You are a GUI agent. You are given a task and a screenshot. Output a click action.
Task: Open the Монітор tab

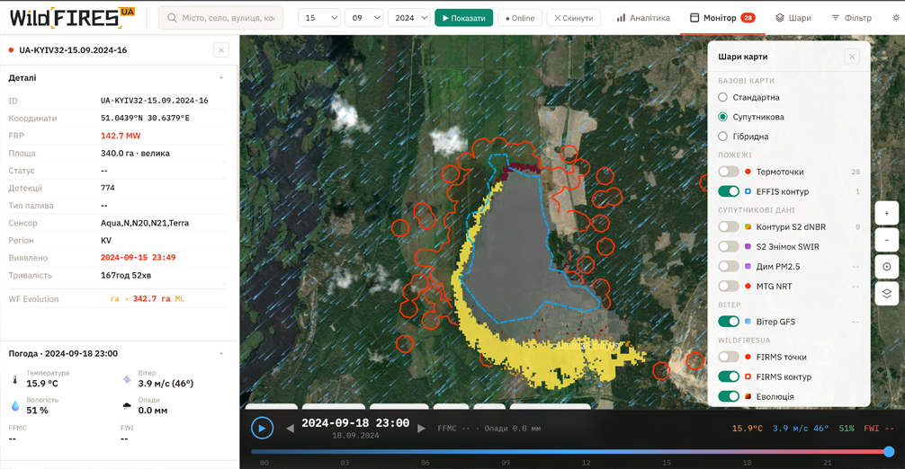tap(722, 18)
